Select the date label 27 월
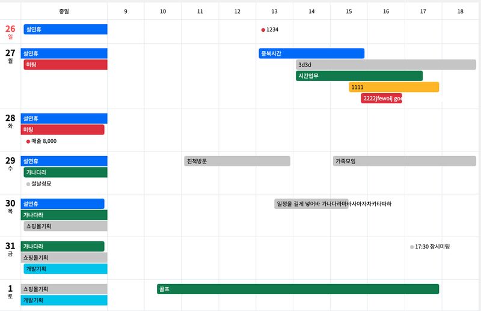 (x=10, y=56)
